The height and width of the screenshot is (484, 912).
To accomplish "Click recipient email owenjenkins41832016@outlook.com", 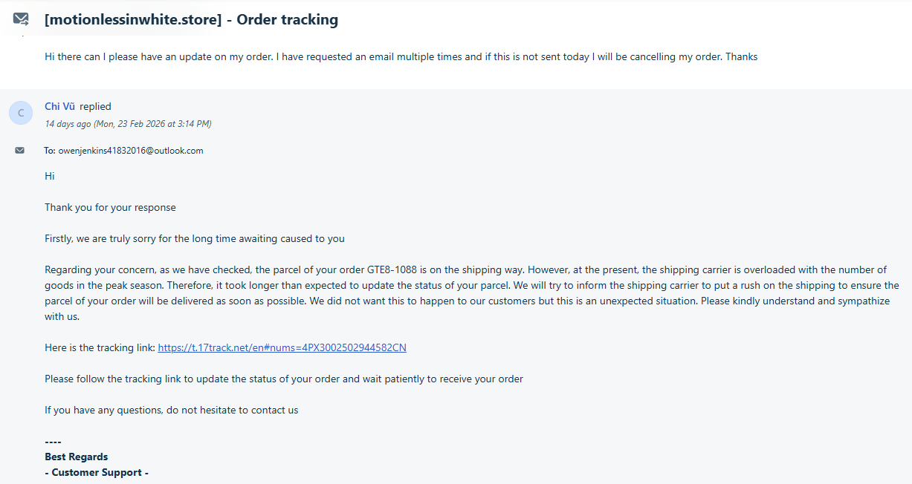I will click(131, 151).
